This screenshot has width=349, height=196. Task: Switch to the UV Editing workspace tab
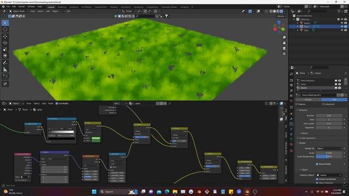tap(86, 7)
